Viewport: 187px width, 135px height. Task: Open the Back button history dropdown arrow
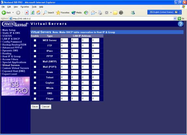pyautogui.click(x=13, y=12)
